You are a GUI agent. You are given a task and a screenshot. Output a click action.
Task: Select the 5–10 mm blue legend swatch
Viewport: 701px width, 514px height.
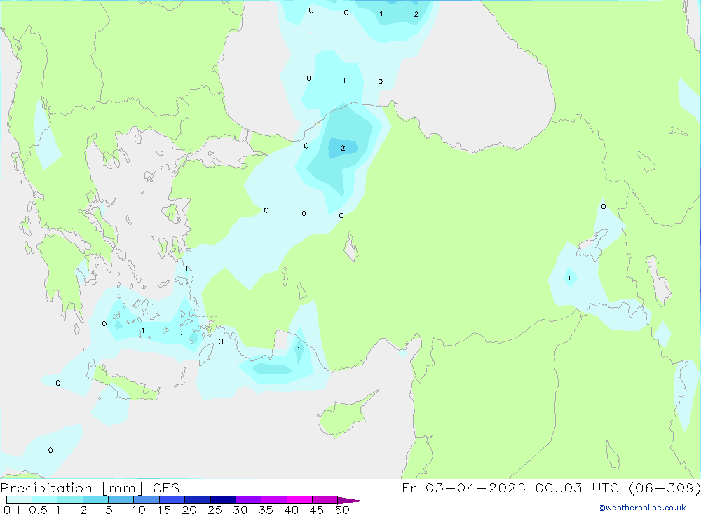(121, 500)
